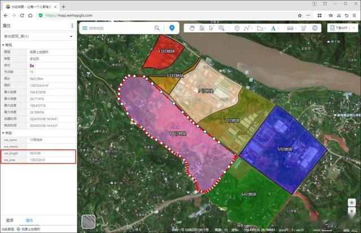
Task: Click the area value 1382524.61㎡
Action: point(39,85)
